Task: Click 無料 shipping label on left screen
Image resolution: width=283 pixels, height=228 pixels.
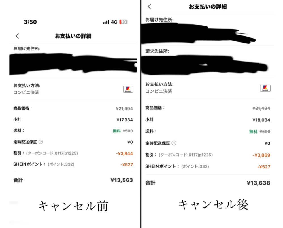Action: [x=117, y=131]
